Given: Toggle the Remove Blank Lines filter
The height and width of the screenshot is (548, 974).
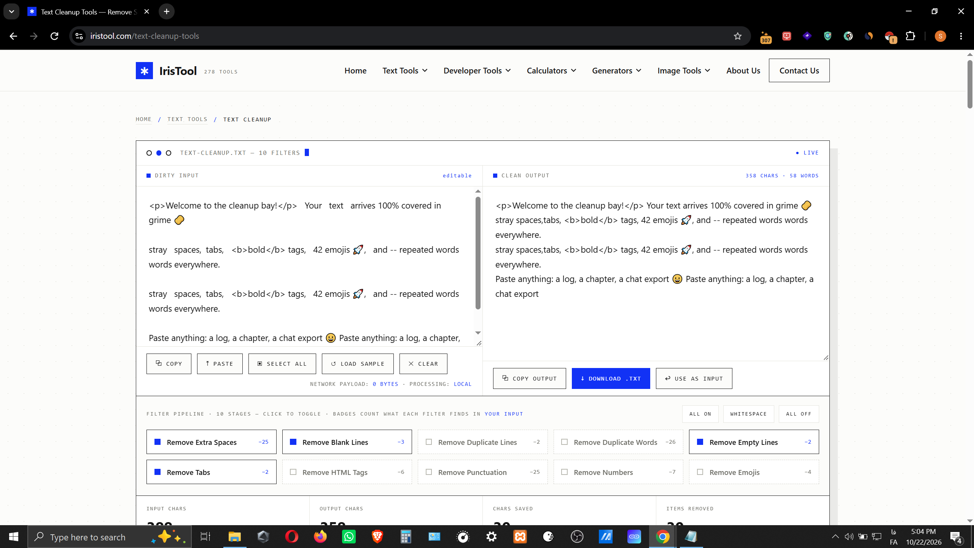Looking at the screenshot, I should (347, 442).
